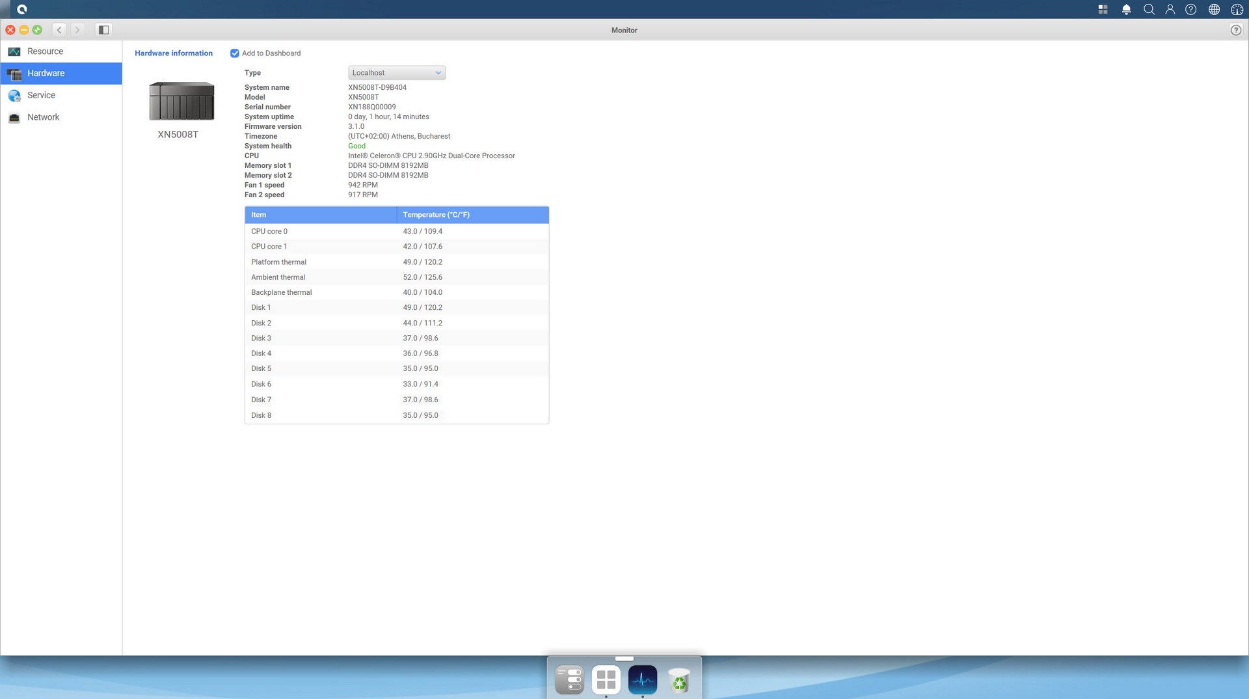Click the Intel Celeron CPU description
Screen dimensions: 1249x699
(x=431, y=156)
